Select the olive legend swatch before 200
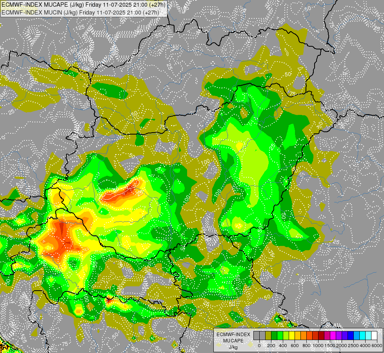The height and width of the screenshot is (353, 384). click(268, 336)
